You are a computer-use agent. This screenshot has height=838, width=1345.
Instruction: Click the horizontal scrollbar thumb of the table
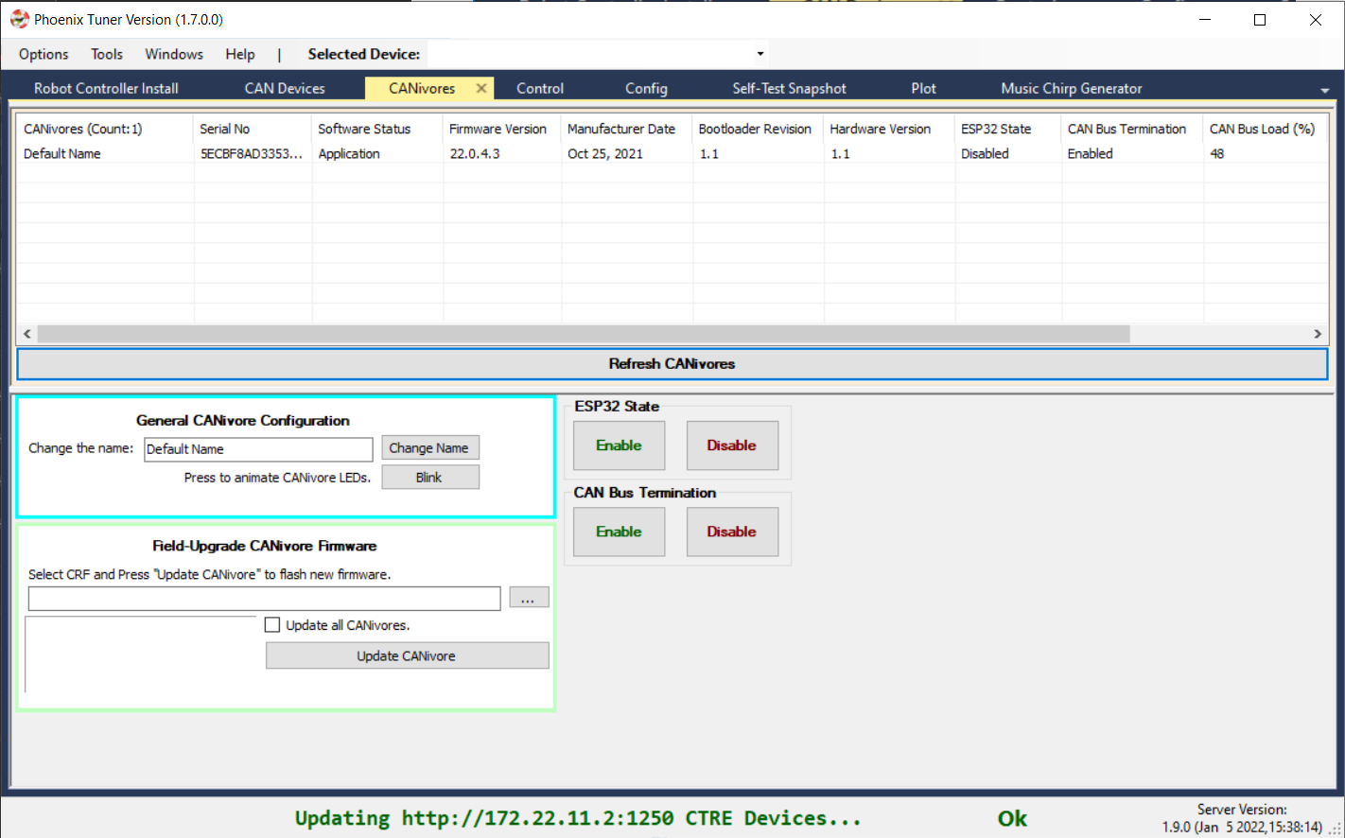[x=584, y=334]
